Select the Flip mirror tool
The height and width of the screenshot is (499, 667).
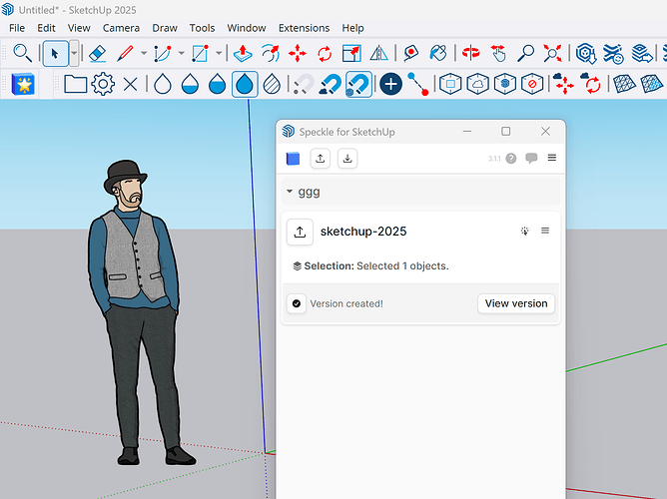point(379,54)
